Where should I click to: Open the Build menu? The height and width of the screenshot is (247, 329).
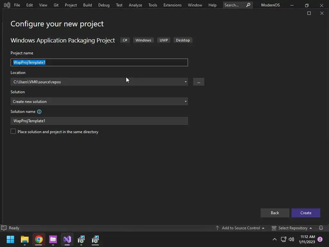coord(87,5)
